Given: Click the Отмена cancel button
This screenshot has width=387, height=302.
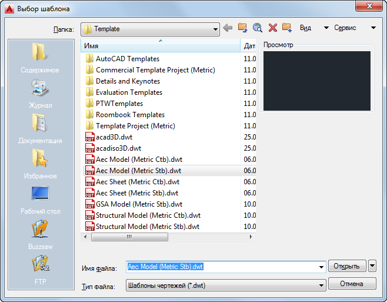Looking at the screenshot, I should 352,284.
